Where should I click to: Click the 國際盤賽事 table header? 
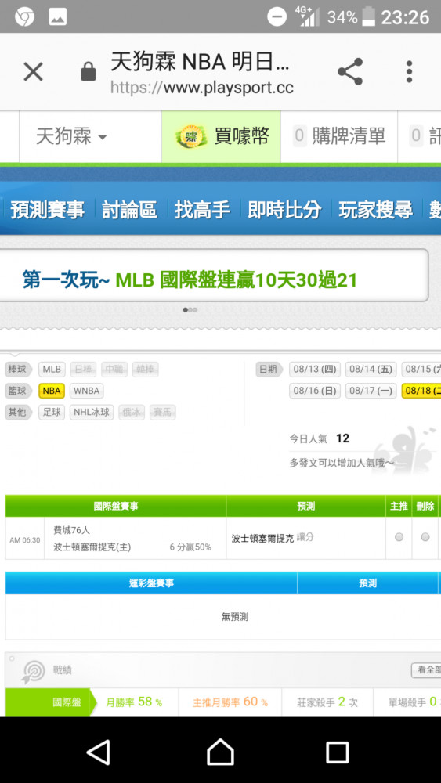click(x=116, y=506)
